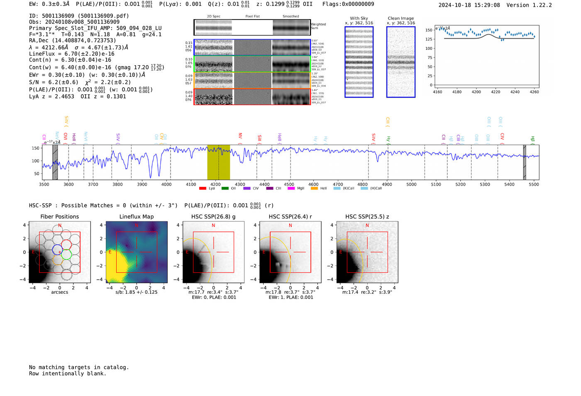Viewport: 581px width, 396px height.
Task: Click the Weighted Sum 2D spectrum row
Action: 252,27
